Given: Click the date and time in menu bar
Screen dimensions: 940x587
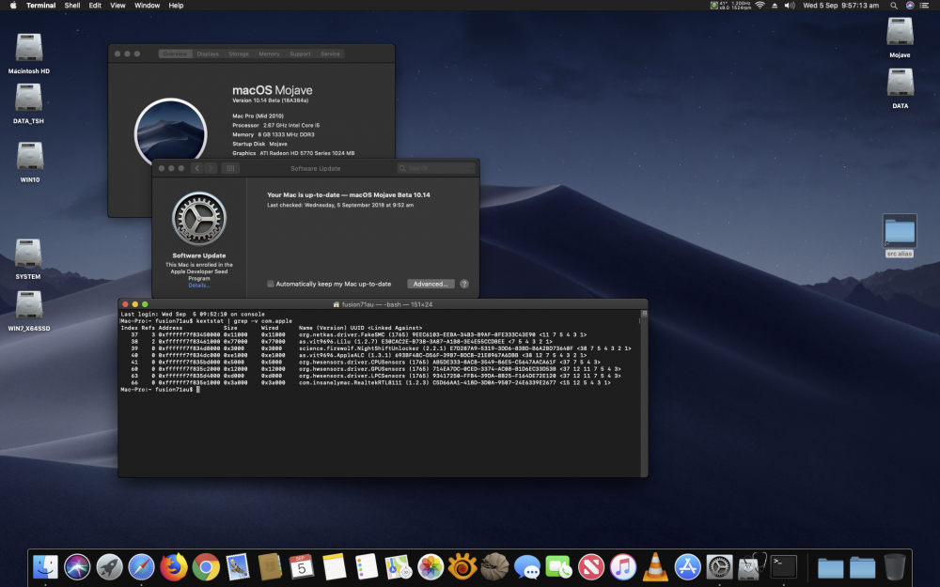Looking at the screenshot, I should (840, 6).
